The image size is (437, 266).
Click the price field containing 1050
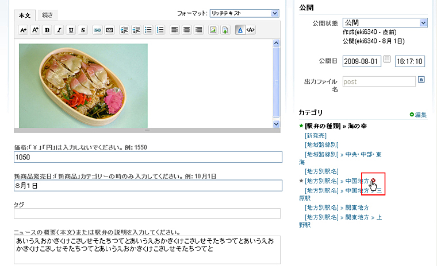coord(148,157)
